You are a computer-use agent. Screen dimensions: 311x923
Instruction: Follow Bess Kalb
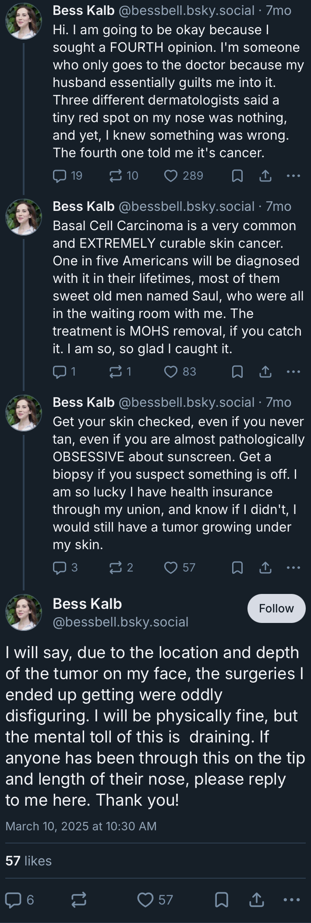(276, 608)
